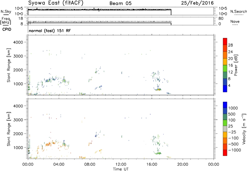Click the velocity colorbar blue top segment
Viewport: 247px width, 171px height.
[x=225, y=105]
